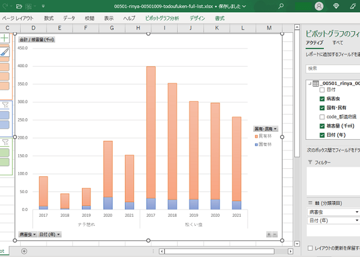Open the ピボットグラフ分析 tab
Image resolution: width=360 pixels, height=257 pixels.
click(x=162, y=18)
